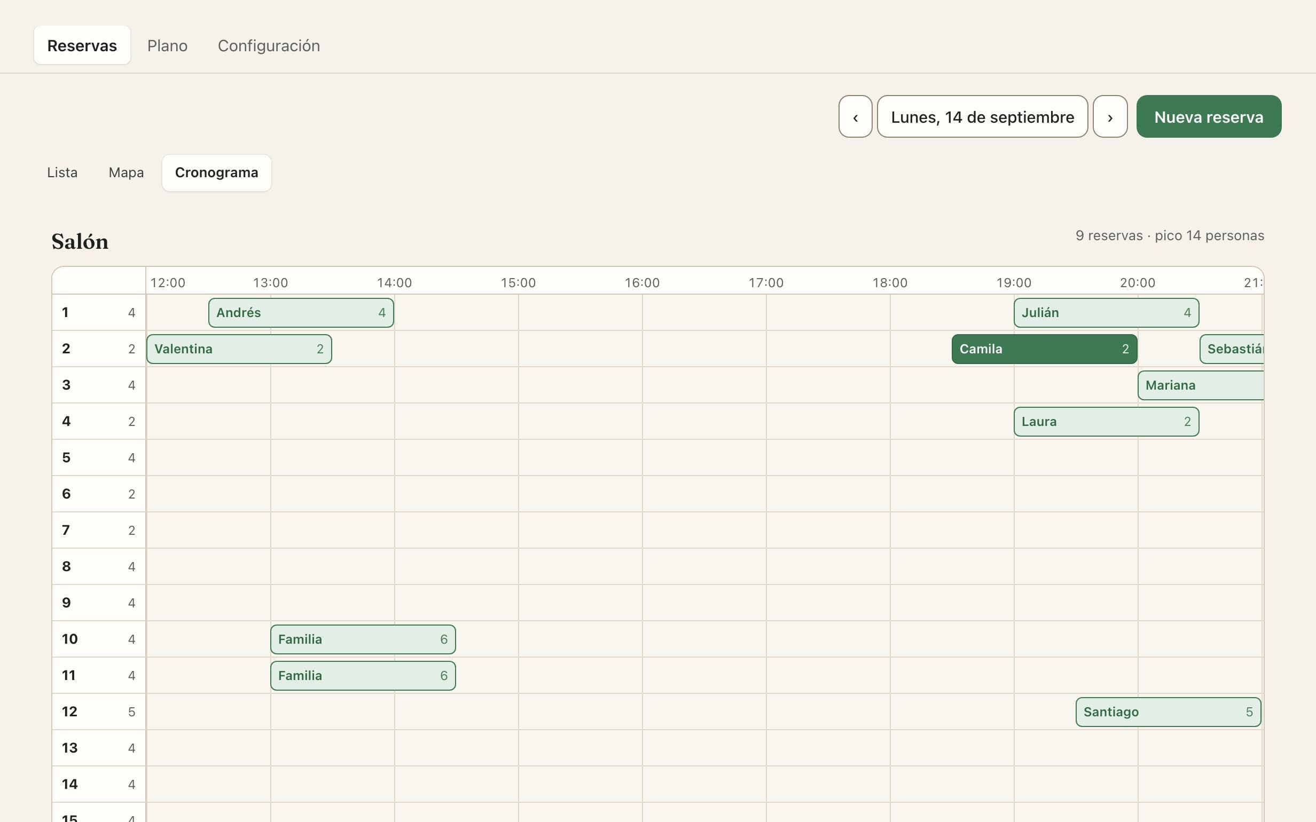Click the 12:00 time header
1316x822 pixels.
[x=168, y=283]
